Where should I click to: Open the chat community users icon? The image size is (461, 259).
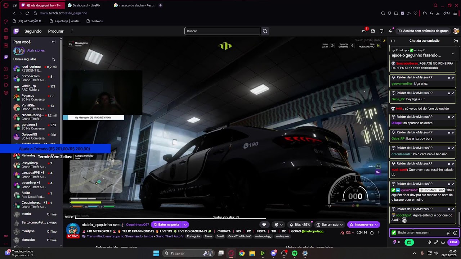(456, 41)
